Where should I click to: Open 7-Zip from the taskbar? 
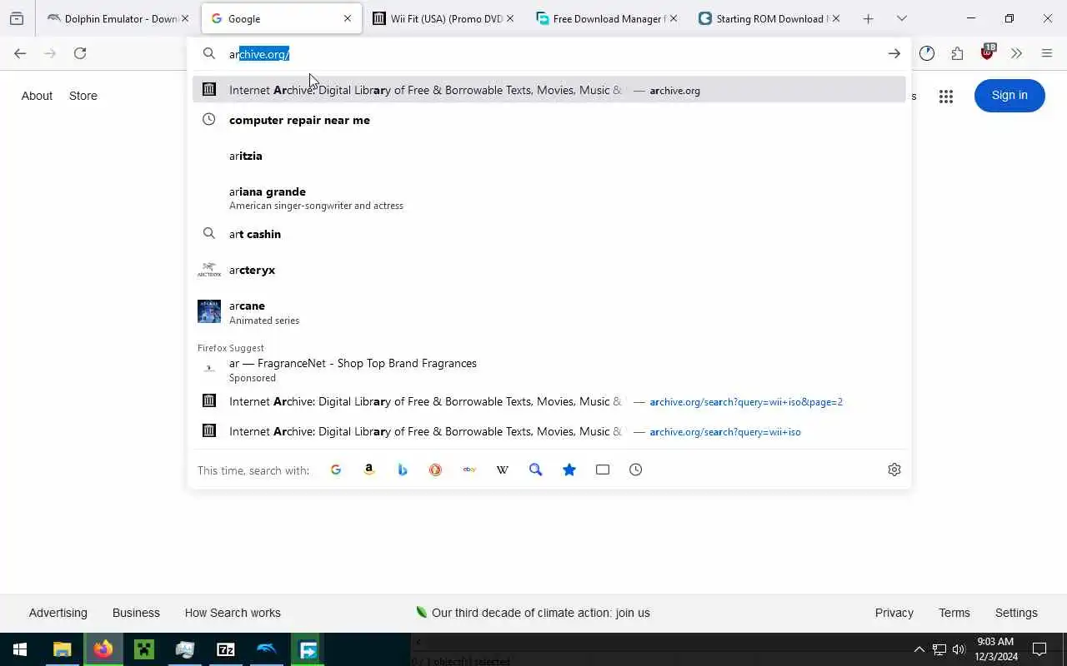[226, 649]
